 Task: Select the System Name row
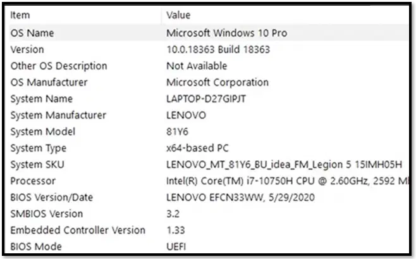[209, 99]
